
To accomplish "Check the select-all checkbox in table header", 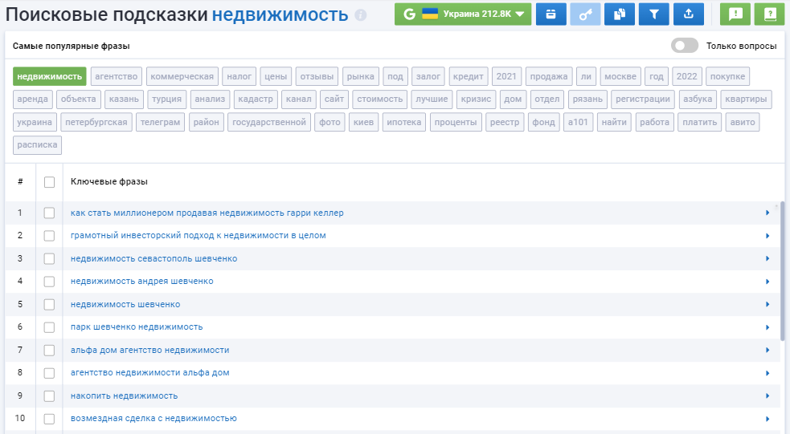I will point(49,182).
